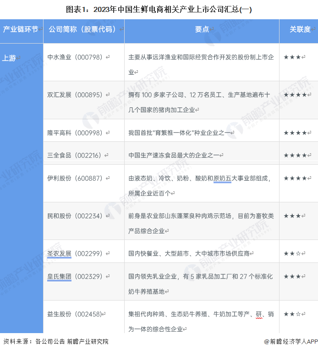Select the 上游 category cell
Screen dimensions: 318x351
[9, 58]
